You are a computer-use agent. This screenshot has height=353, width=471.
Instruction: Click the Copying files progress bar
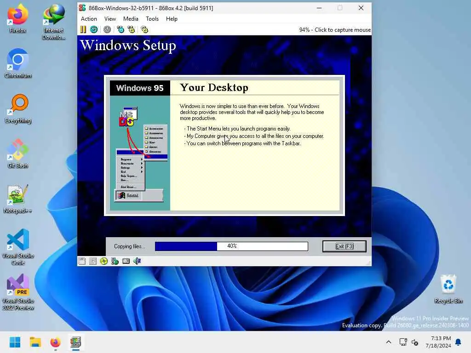pos(231,246)
